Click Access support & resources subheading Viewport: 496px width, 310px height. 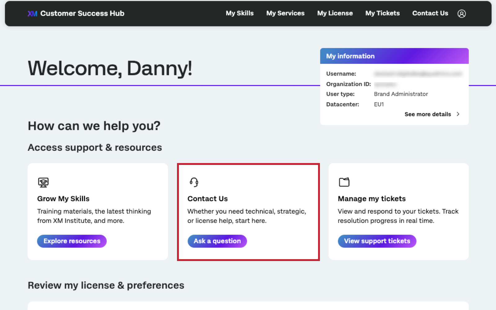[95, 148]
